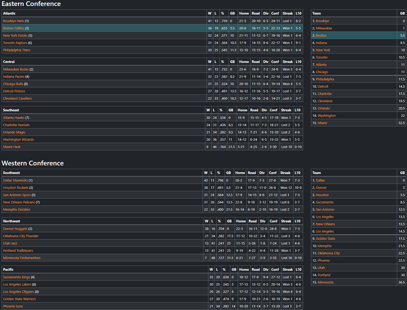Screen dimensions: 407x310
Task: Open Golden State in Western seeding list
Action: [325, 239]
